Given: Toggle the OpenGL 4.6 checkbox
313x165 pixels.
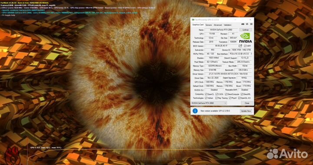Looking at the screenshot, I should [x=239, y=98].
